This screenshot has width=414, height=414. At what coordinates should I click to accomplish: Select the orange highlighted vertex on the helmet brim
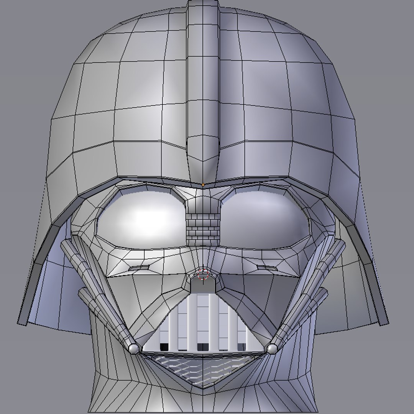[x=203, y=185]
